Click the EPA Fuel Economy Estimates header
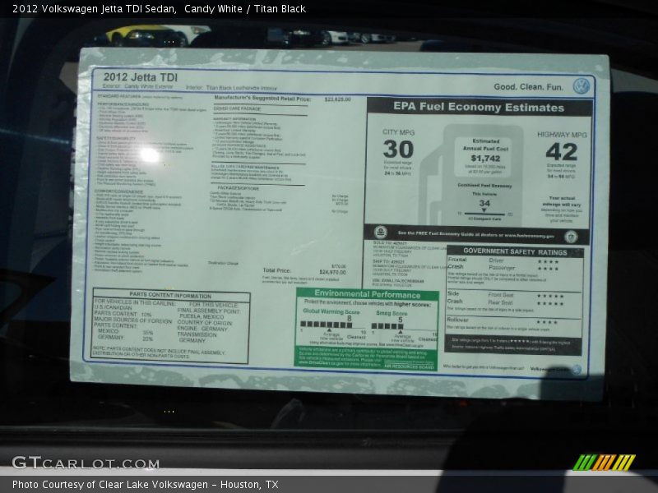The height and width of the screenshot is (493, 658). [479, 108]
